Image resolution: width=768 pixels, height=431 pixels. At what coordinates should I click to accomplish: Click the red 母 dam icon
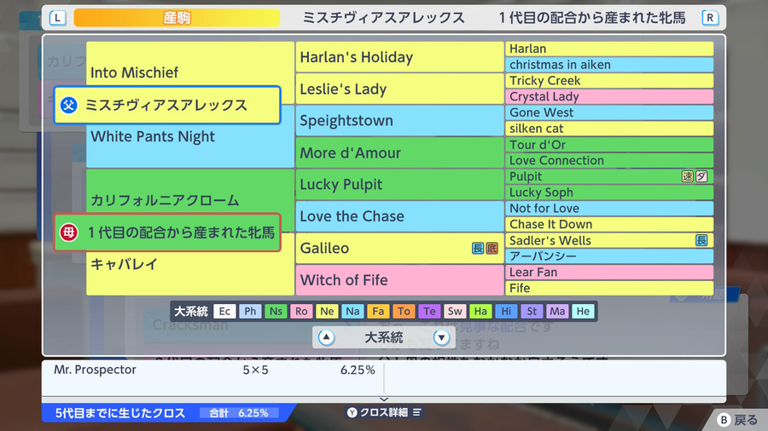pos(68,233)
